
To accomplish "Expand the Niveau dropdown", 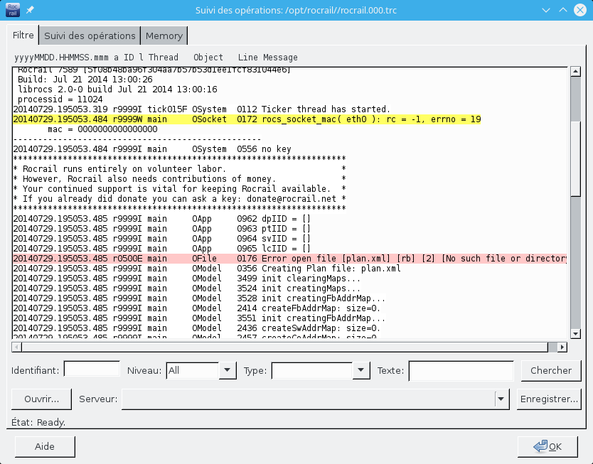I will [x=228, y=370].
